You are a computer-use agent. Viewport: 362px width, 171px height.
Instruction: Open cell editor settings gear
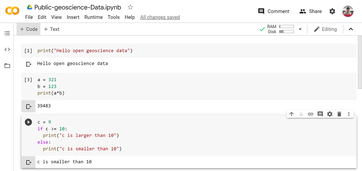pyautogui.click(x=330, y=114)
